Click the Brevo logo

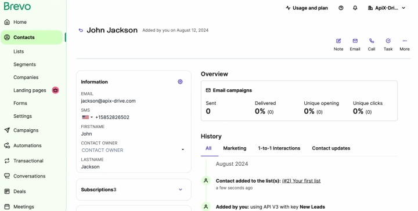(x=17, y=6)
